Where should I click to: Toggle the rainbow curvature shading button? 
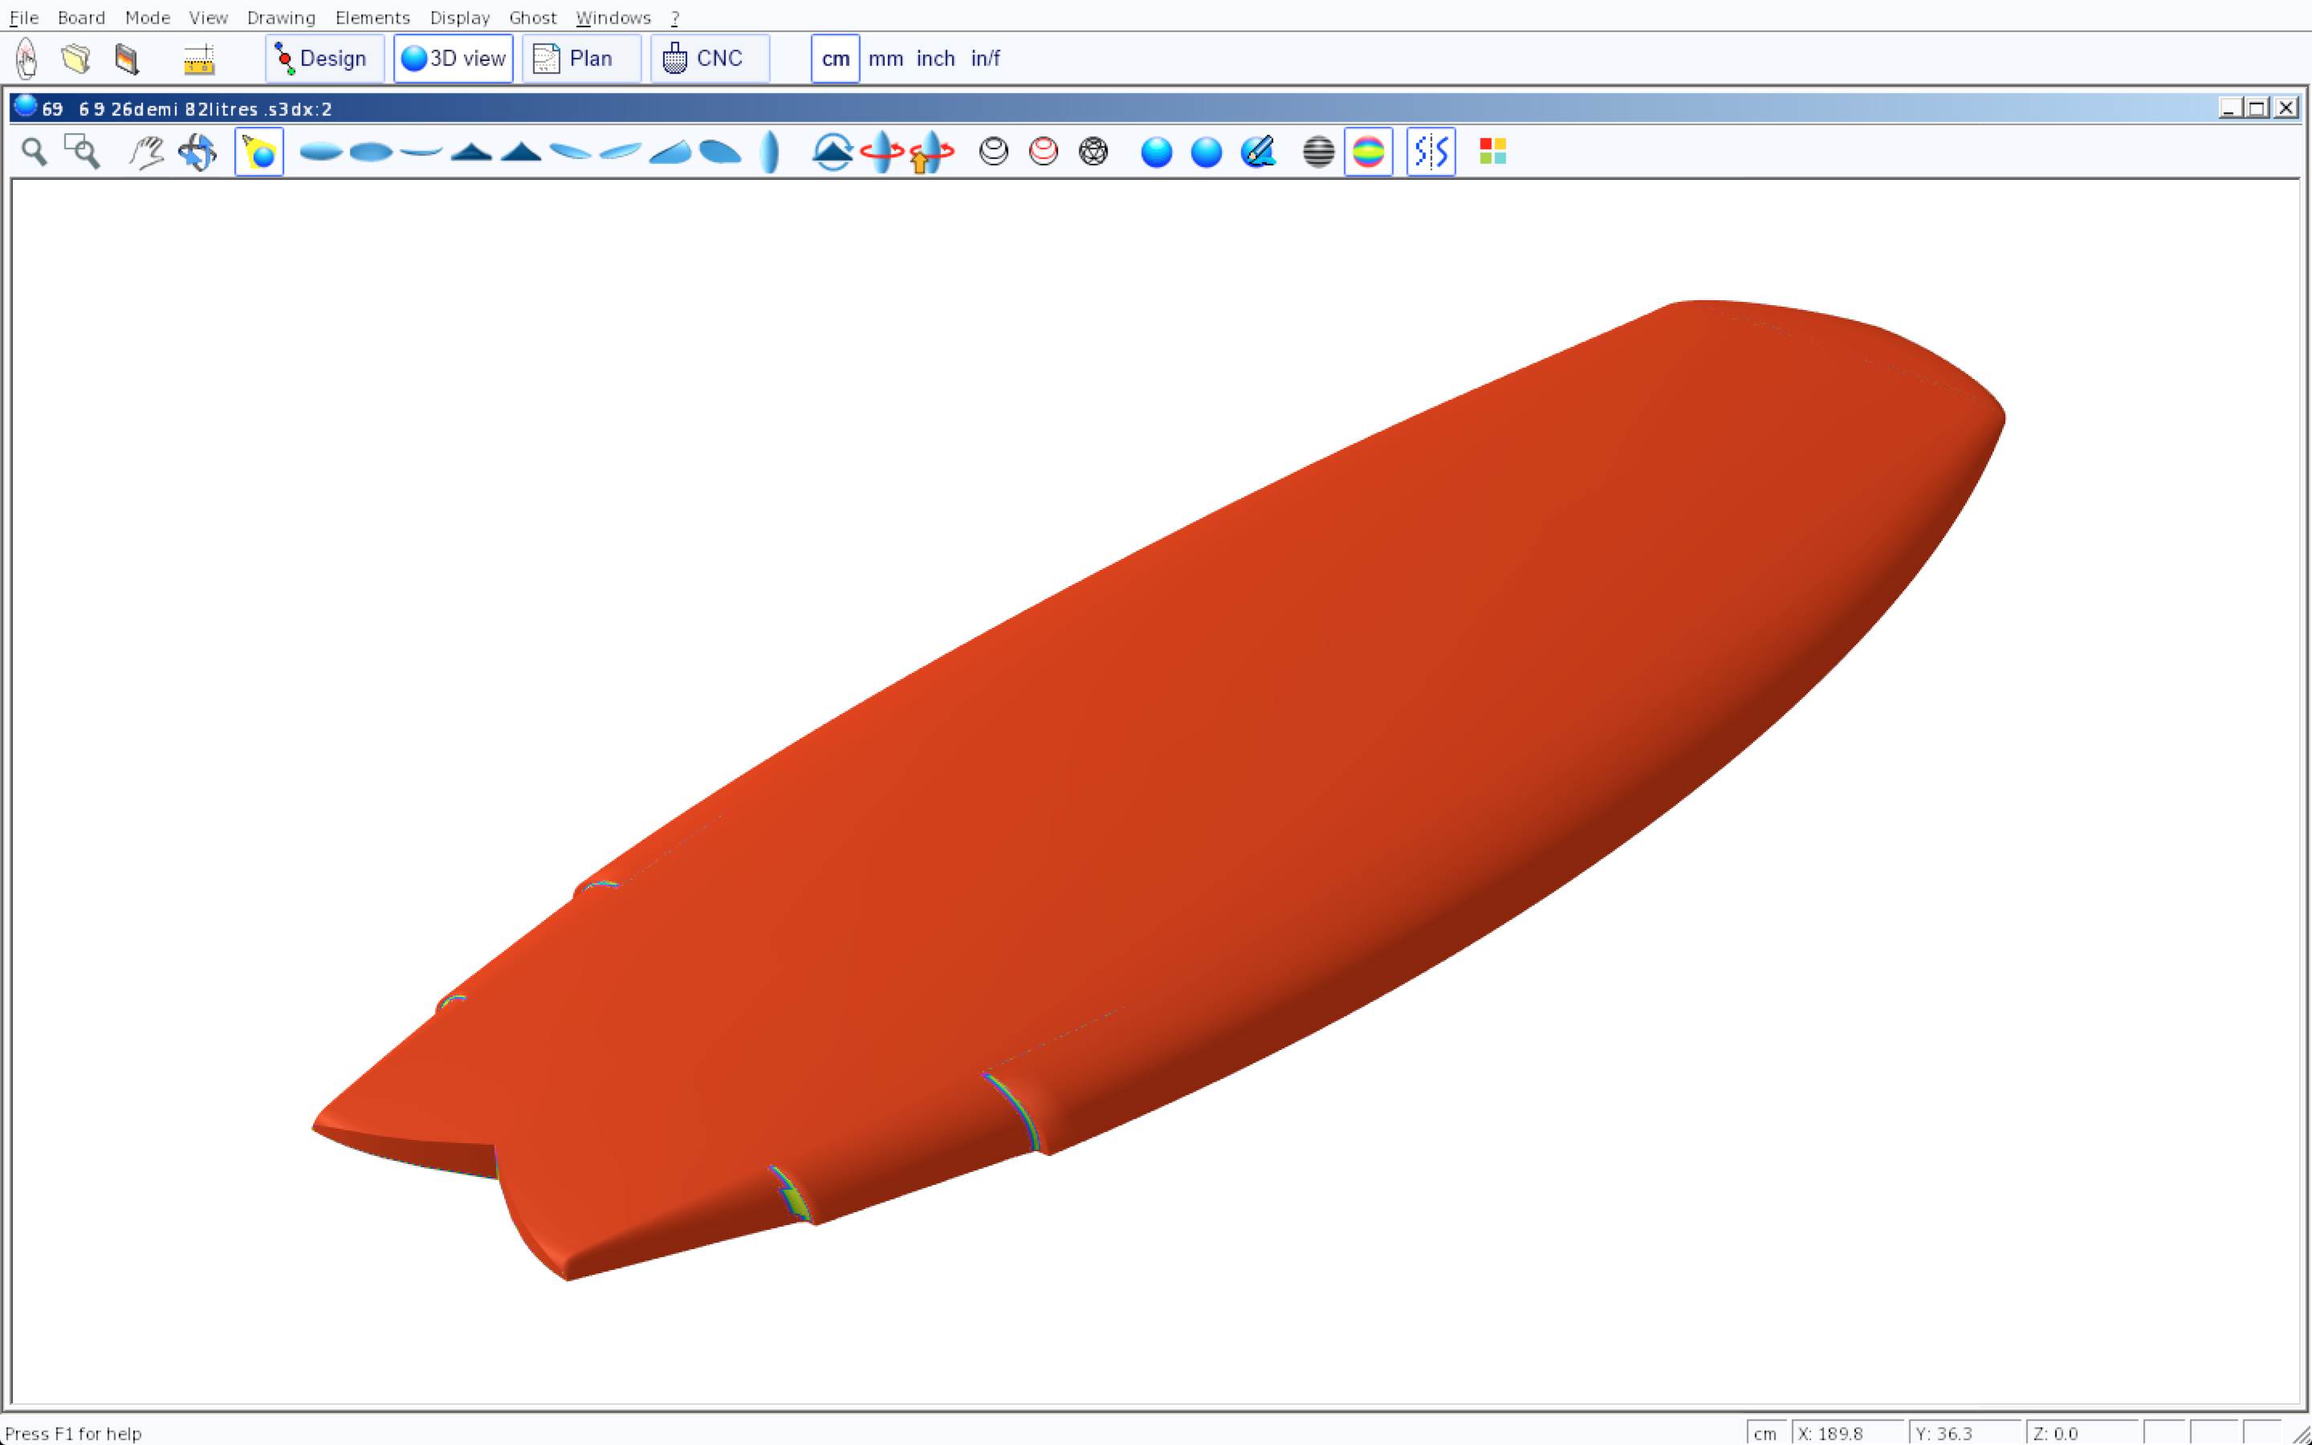(1368, 152)
